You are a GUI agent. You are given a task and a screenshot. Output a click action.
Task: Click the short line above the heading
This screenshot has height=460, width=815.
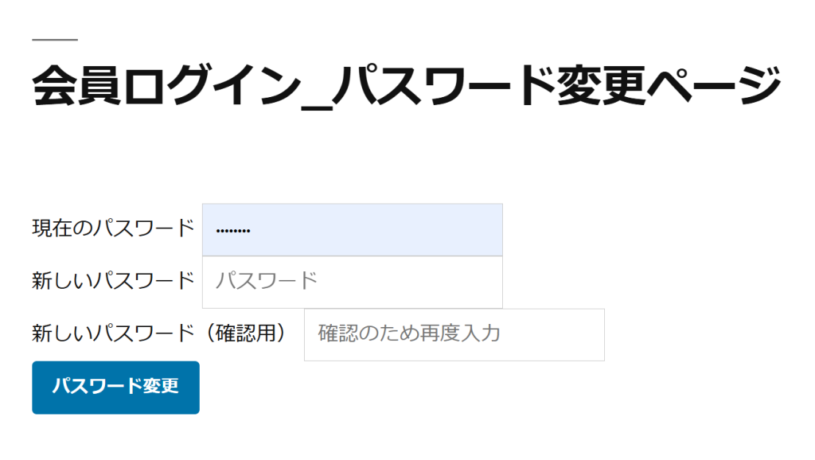click(x=55, y=39)
